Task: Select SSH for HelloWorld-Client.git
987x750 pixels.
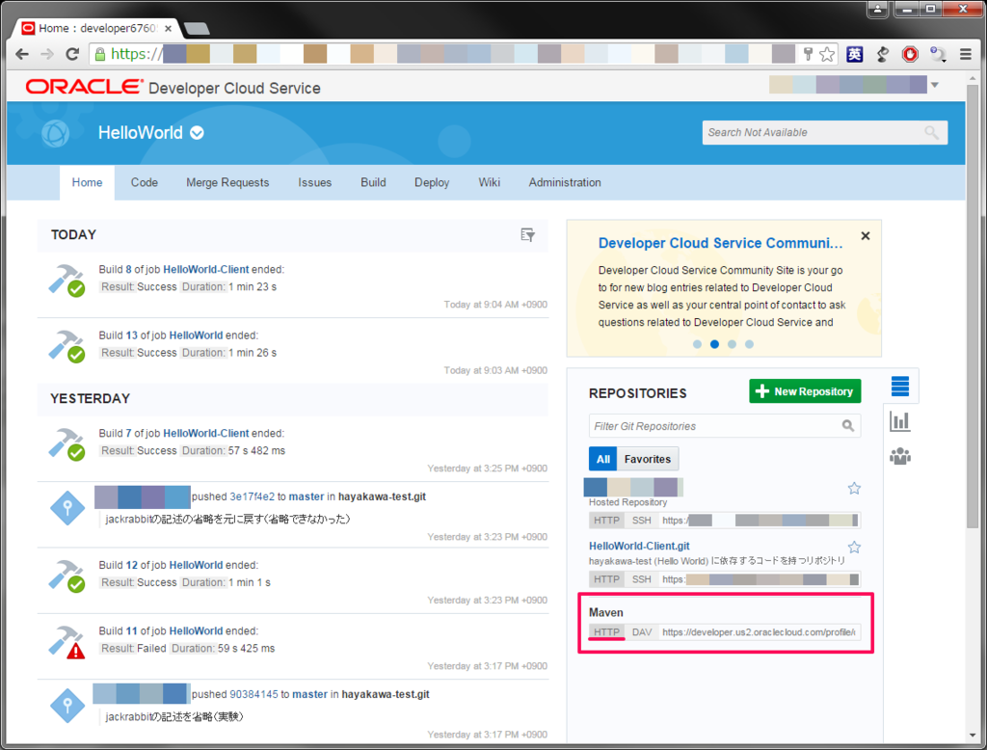Action: (x=642, y=579)
